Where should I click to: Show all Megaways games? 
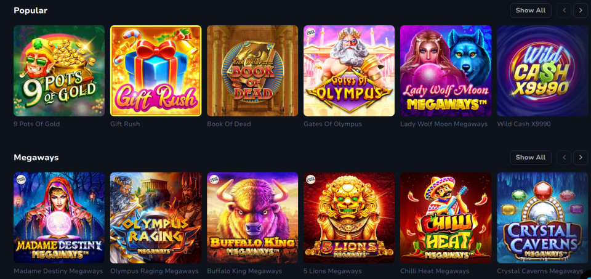pos(530,158)
